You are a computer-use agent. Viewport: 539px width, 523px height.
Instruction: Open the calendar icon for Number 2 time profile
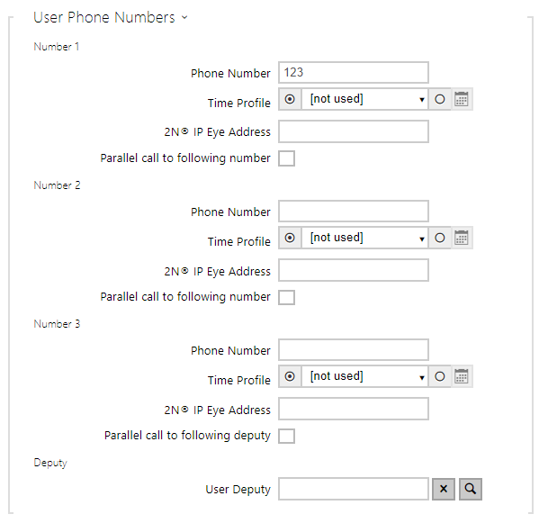pyautogui.click(x=462, y=238)
